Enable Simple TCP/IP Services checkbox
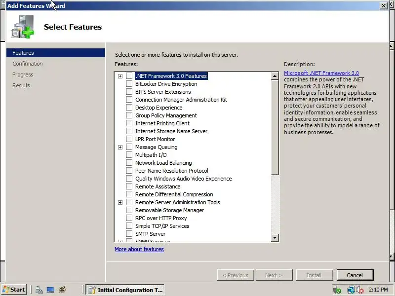 point(129,226)
